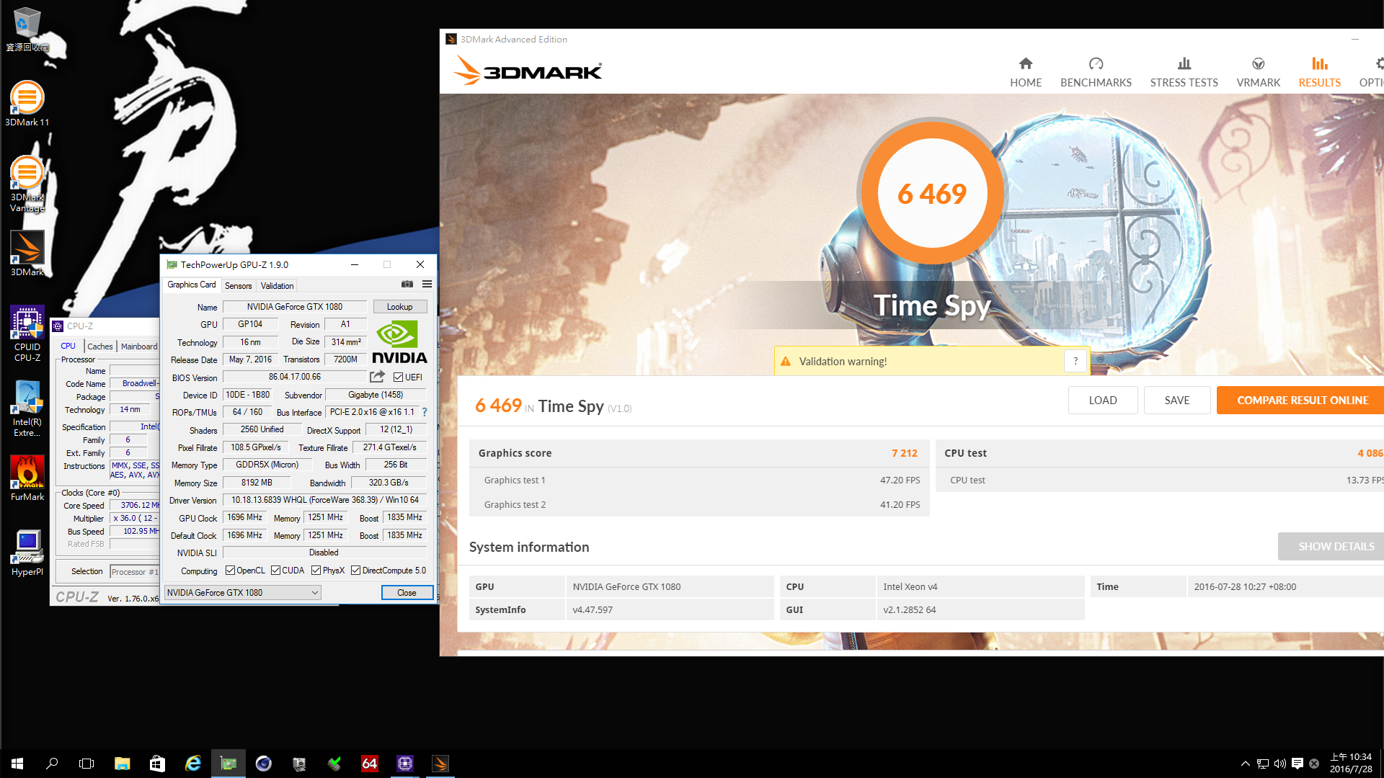Click GPU name field in GPU-Z
Screen dimensions: 1384x778
tap(294, 306)
